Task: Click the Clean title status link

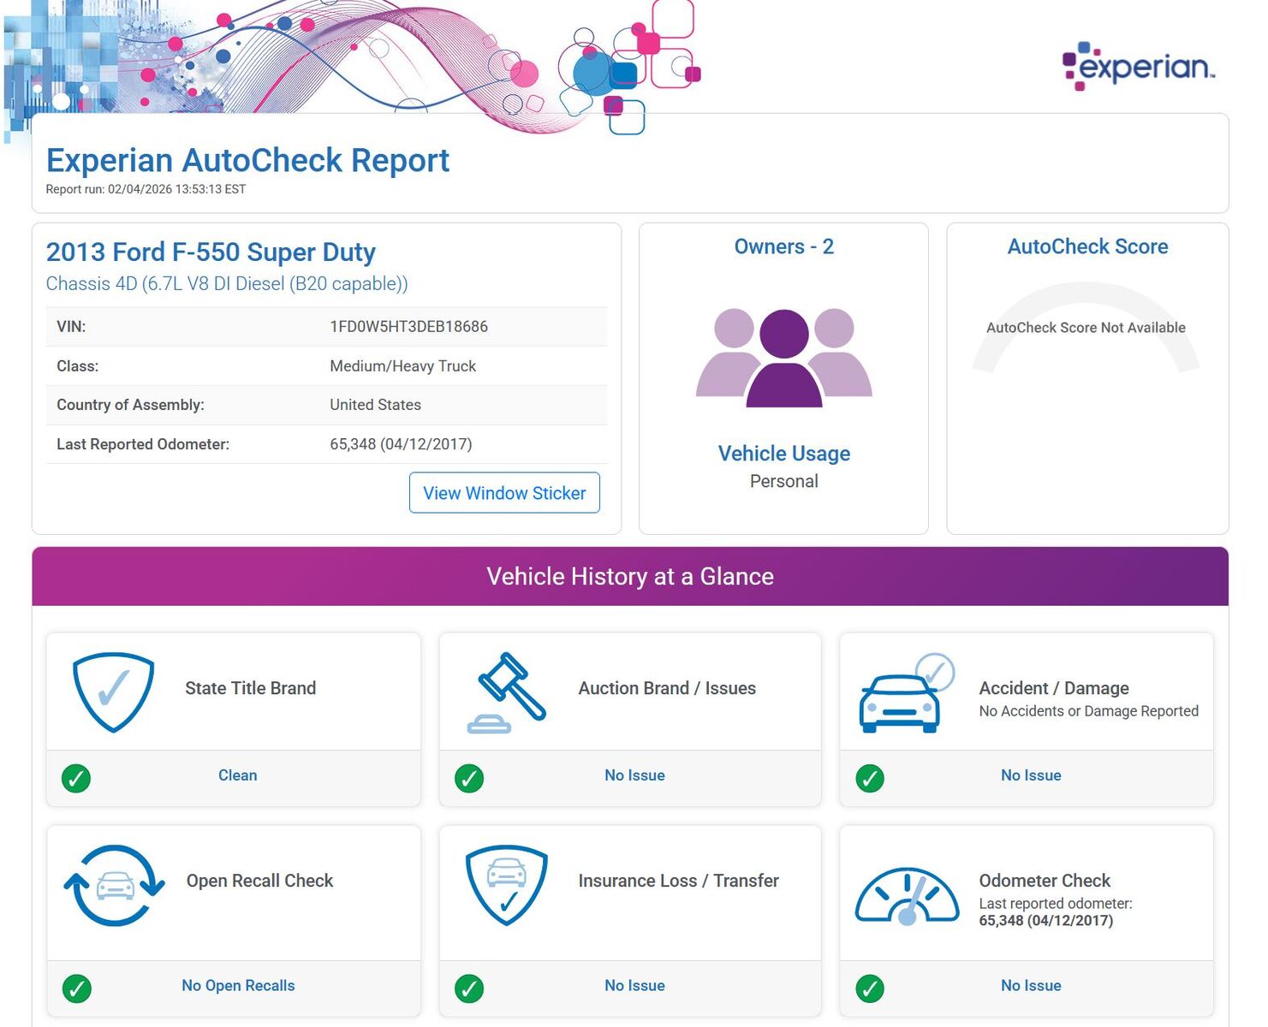Action: point(237,775)
